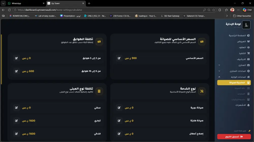Image resolution: width=254 pixels, height=142 pixels.
Task: Open the Presentation - لوجو bookmark
Action: coord(70,16)
